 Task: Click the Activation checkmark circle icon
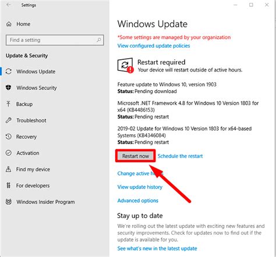pos(9,153)
